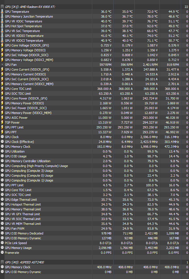Click the lightning icon next to TGP Power

(x=2, y=122)
